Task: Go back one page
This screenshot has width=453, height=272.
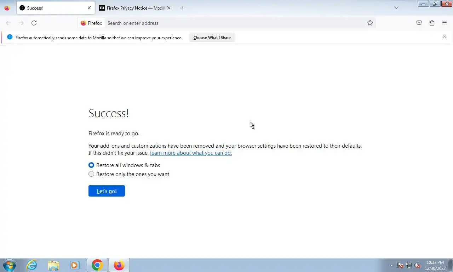Action: [x=8, y=23]
